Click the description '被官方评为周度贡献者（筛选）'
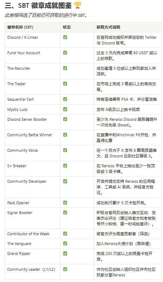 click(x=123, y=234)
